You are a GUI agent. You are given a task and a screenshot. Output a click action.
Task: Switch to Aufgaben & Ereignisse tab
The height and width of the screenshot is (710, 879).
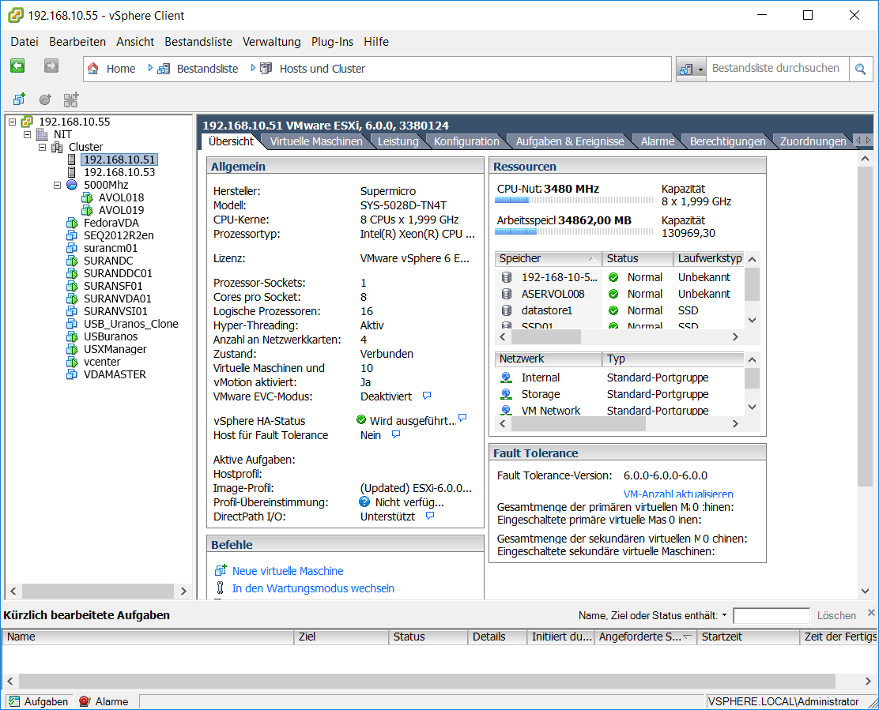tap(570, 141)
